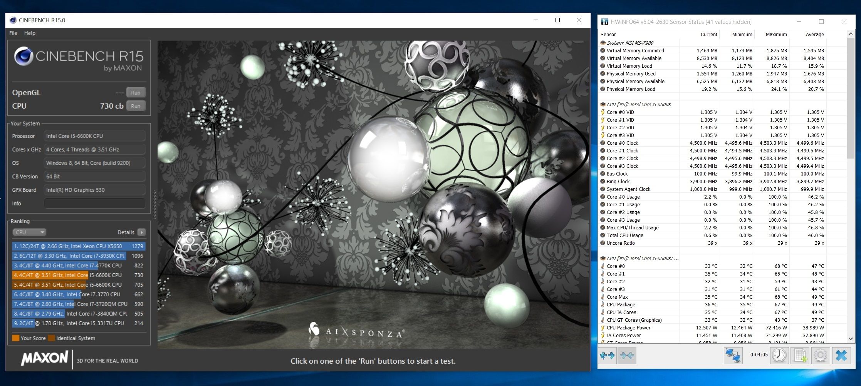The height and width of the screenshot is (386, 861).
Task: Select ranking entry 3 Core i7-4770K
Action: [x=79, y=266]
